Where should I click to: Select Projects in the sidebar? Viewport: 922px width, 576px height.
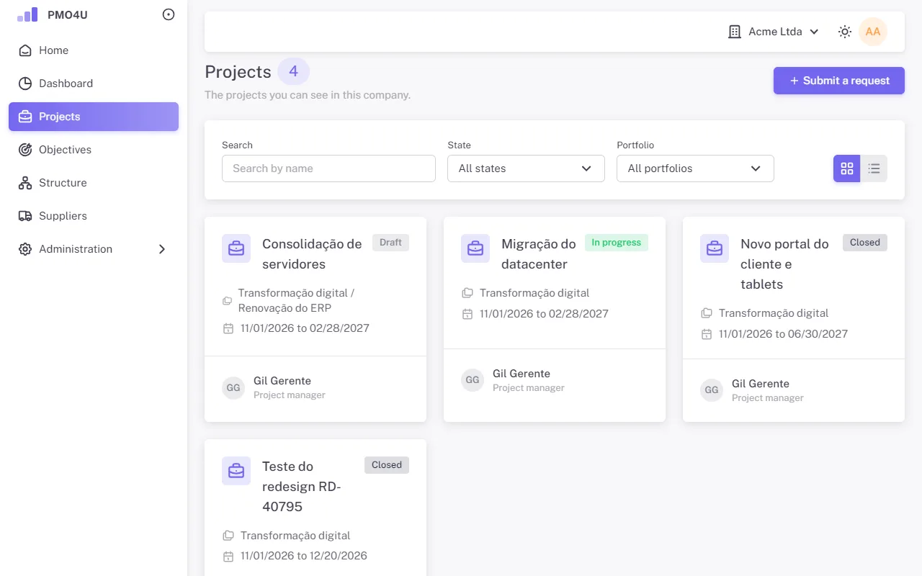(x=94, y=117)
